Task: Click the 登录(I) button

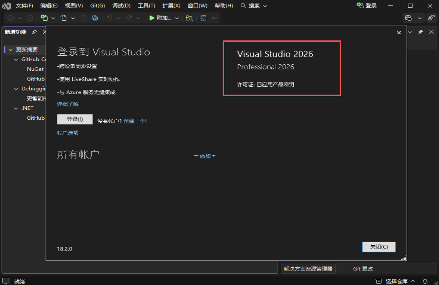Action: pos(75,119)
